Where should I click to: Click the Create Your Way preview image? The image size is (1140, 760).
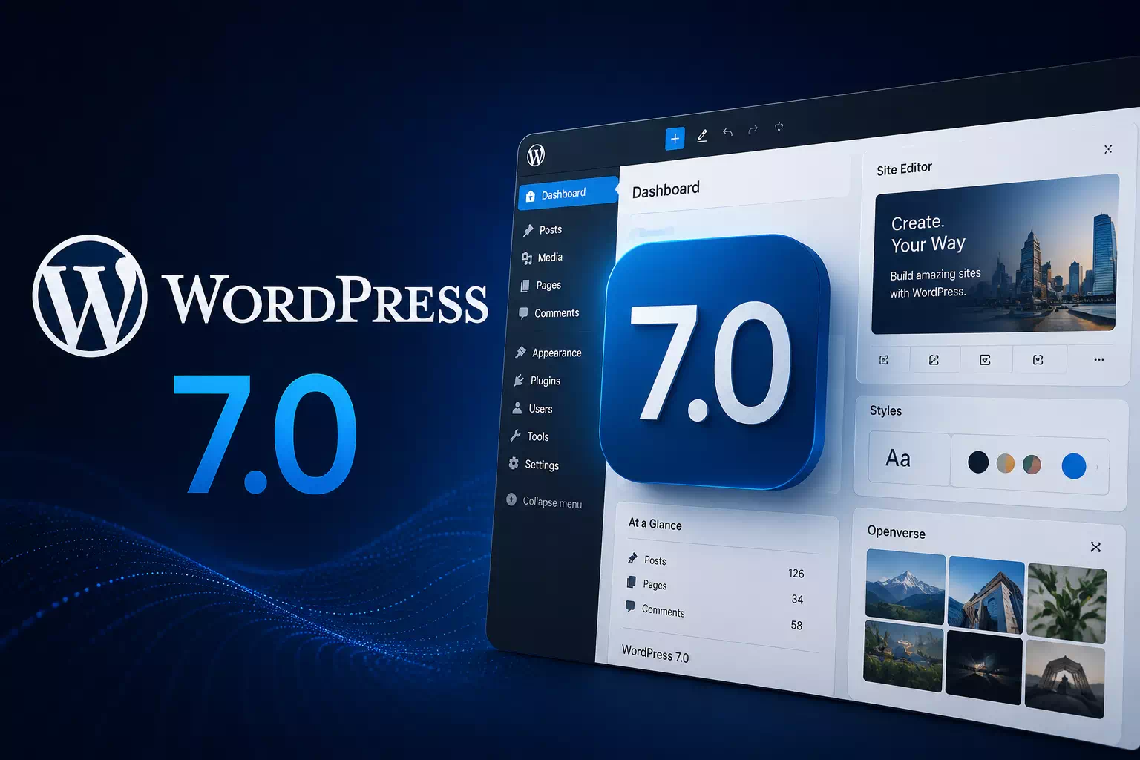tap(995, 255)
